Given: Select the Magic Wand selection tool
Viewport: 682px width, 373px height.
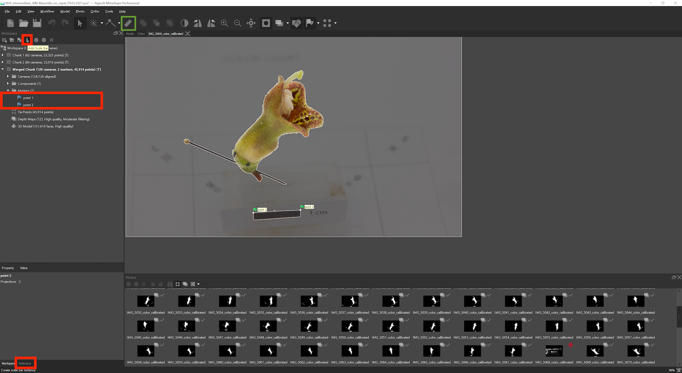Looking at the screenshot, I should [x=94, y=23].
